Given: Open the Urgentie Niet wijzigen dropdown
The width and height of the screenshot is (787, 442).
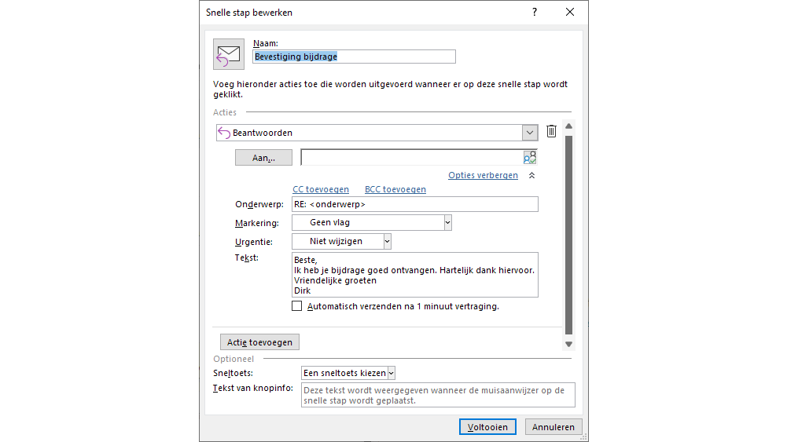Looking at the screenshot, I should [387, 242].
